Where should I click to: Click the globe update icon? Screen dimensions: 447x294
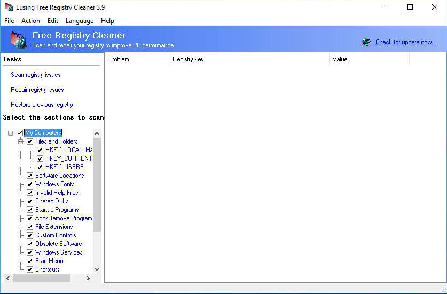coord(366,42)
